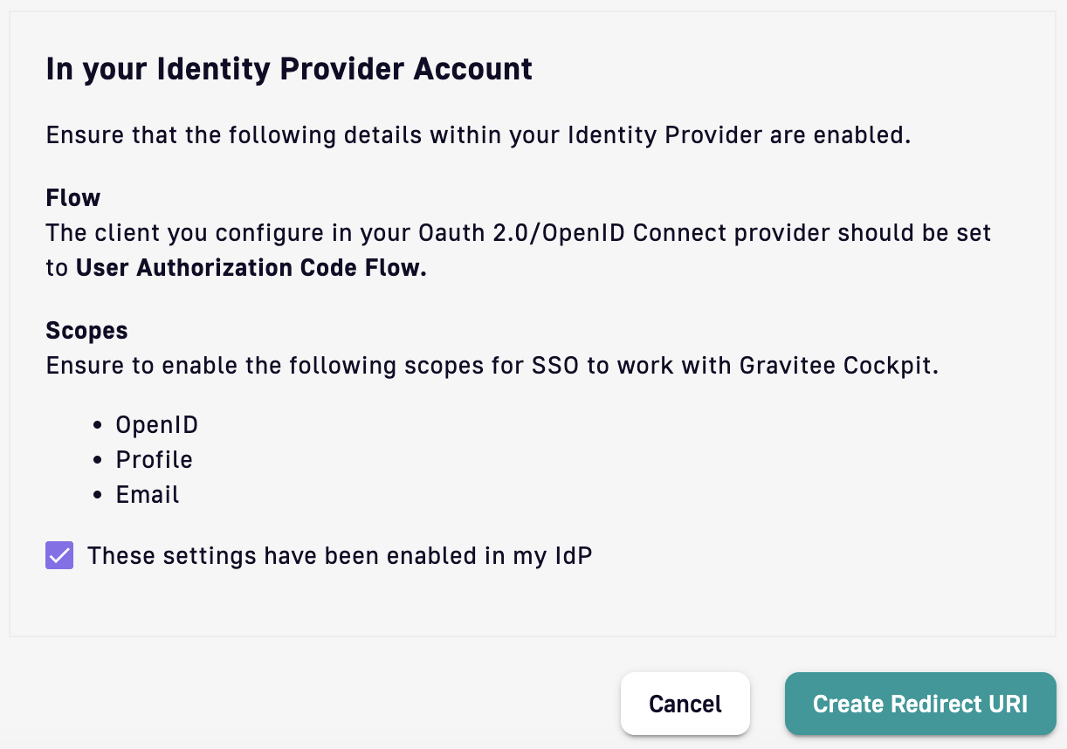1067x749 pixels.
Task: Click the Create Redirect URI button
Action: tap(920, 704)
